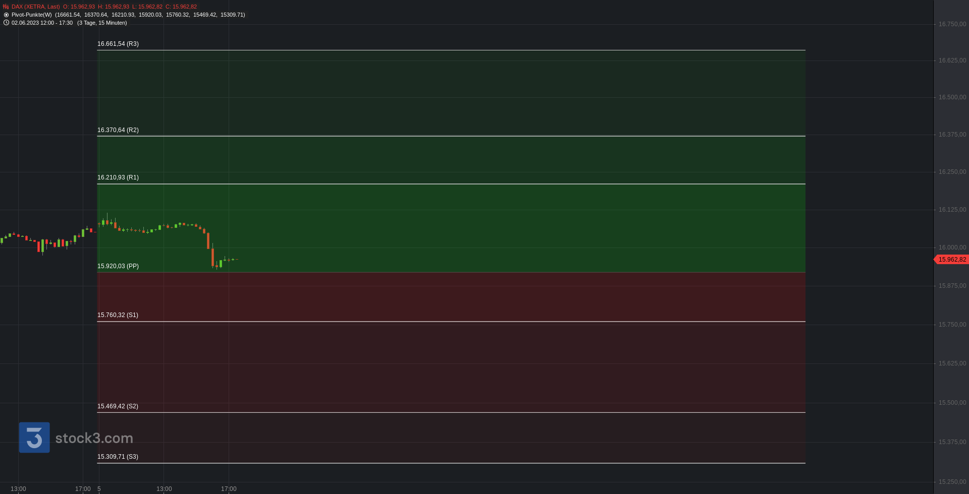Click the Pivot-Punkte indicator circle icon
This screenshot has width=969, height=494.
click(6, 15)
